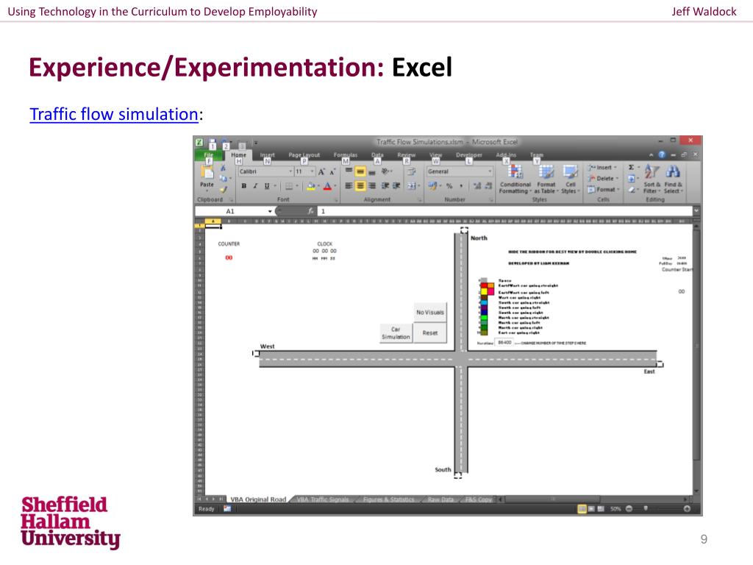Switch to the Page Layout tab
This screenshot has width=753, height=565.
(x=304, y=155)
